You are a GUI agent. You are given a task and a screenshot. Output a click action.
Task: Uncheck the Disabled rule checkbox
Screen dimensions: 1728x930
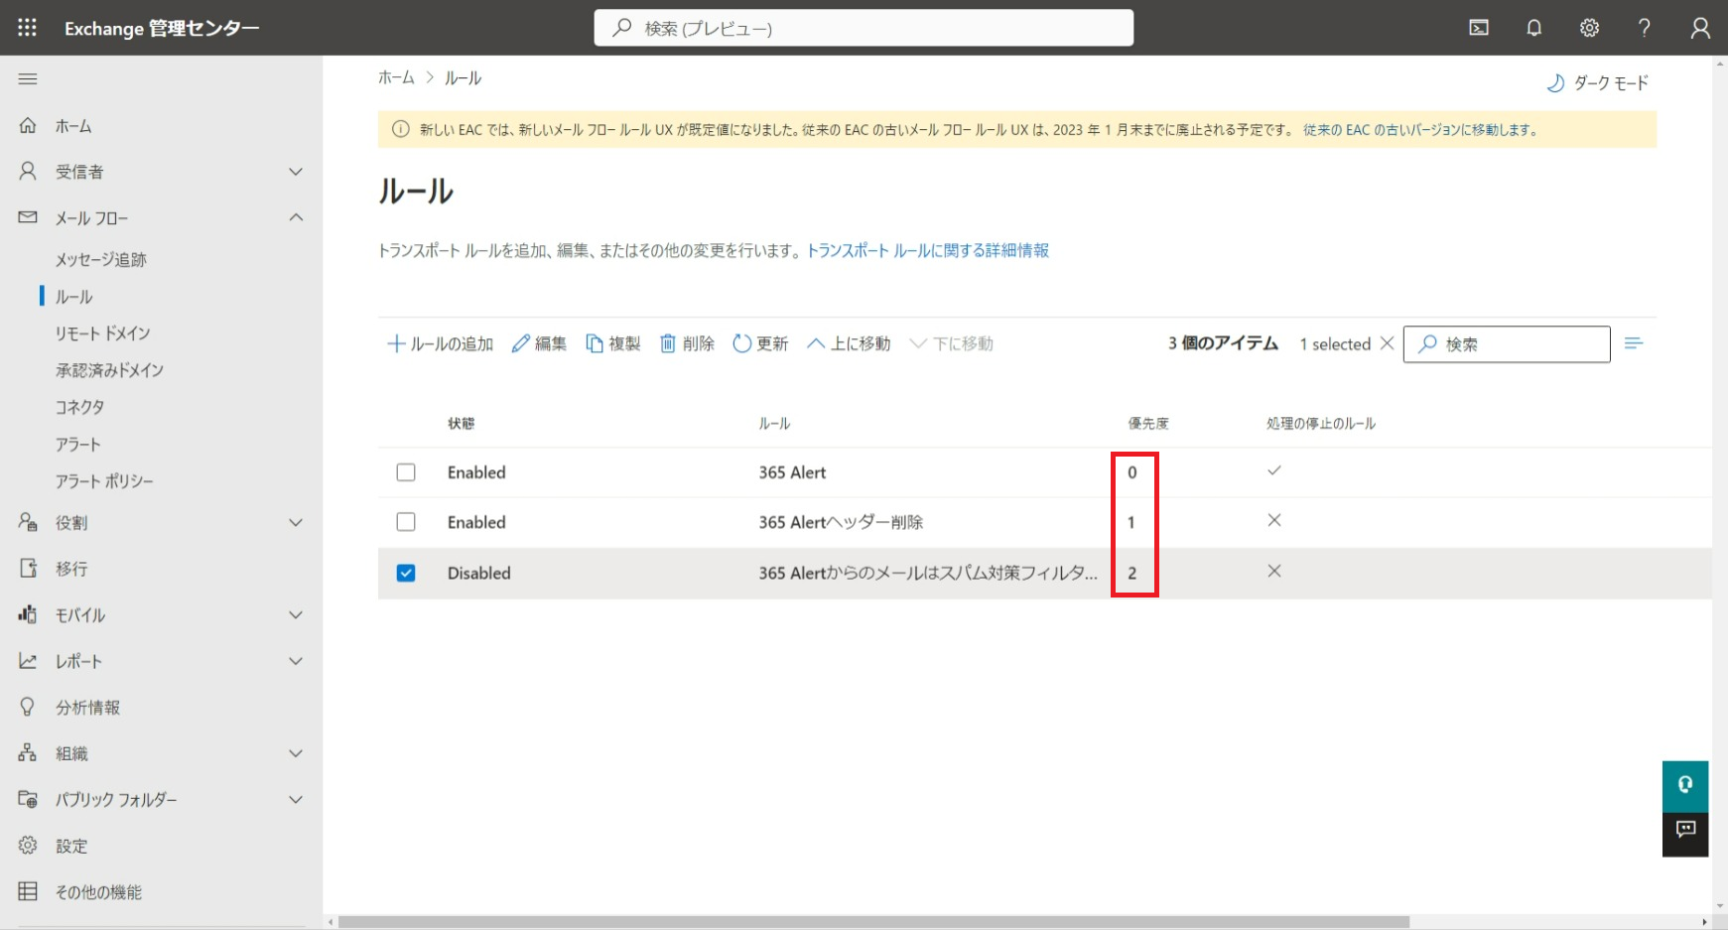tap(406, 573)
